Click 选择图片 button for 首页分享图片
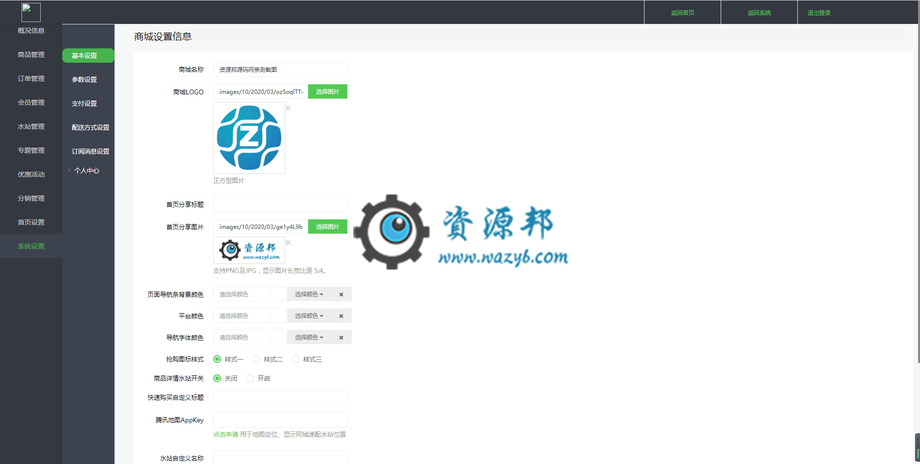 tap(328, 226)
